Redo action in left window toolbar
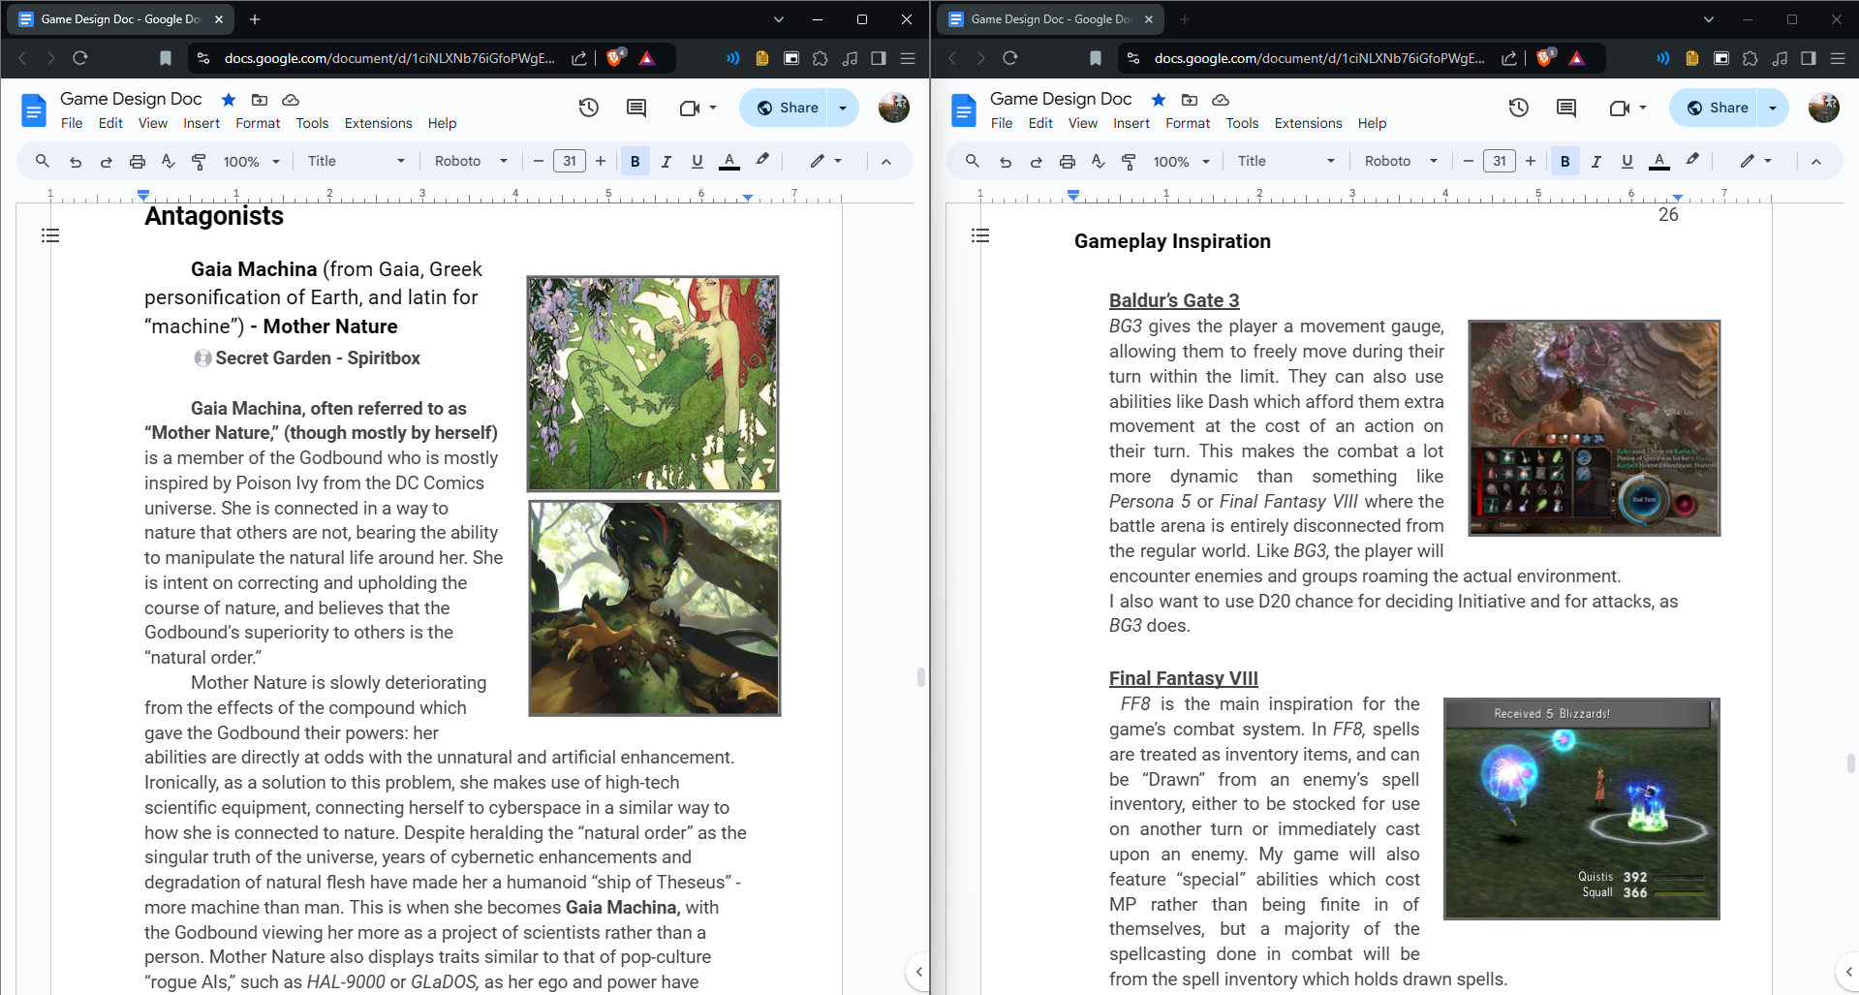Image resolution: width=1859 pixels, height=995 pixels. 107,162
